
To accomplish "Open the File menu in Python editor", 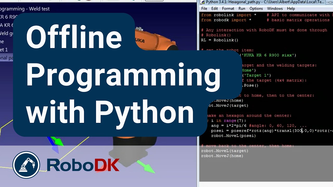I will (x=204, y=9).
